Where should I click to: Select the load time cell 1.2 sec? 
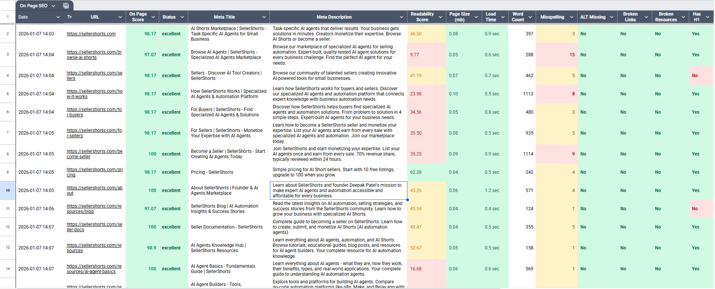click(495, 191)
